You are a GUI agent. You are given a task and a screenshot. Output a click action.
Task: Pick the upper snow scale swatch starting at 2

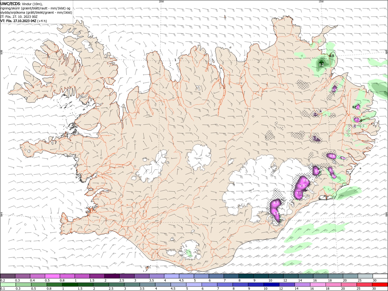click(x=112, y=276)
